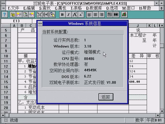The height and width of the screenshot is (124, 165).
Task: Open the S.查找 menu
Action: [45, 8]
